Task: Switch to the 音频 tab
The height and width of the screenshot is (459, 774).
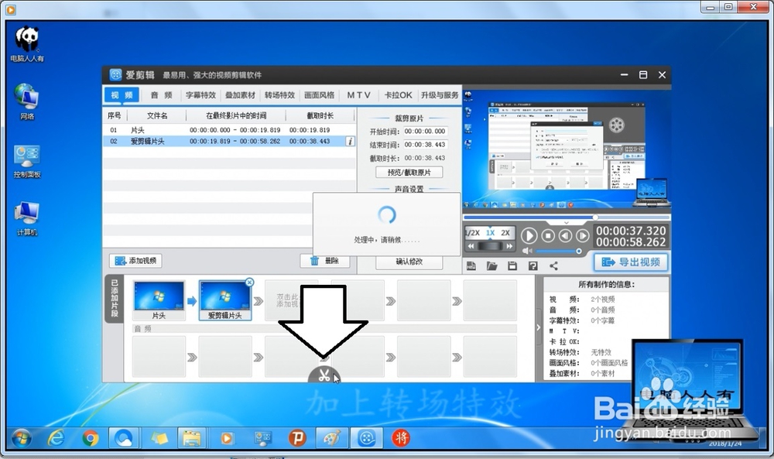Action: pos(162,95)
